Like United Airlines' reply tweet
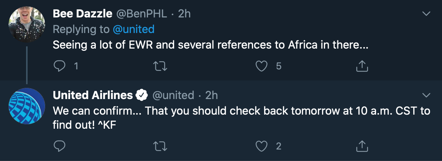This screenshot has width=442, height=161. (262, 146)
